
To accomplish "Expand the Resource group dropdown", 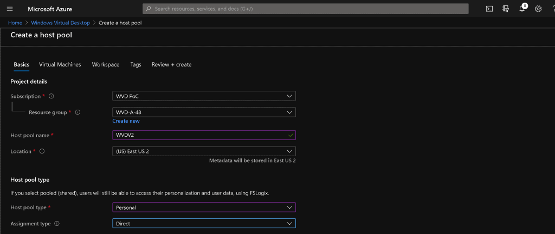I will [204, 112].
